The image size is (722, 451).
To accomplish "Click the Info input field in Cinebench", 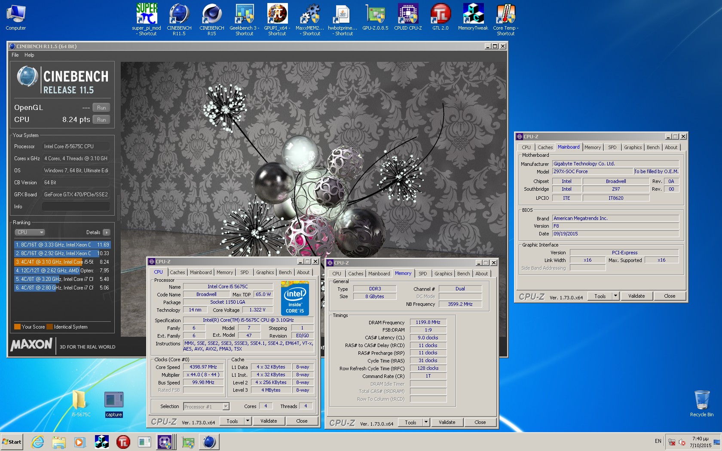I will (76, 207).
